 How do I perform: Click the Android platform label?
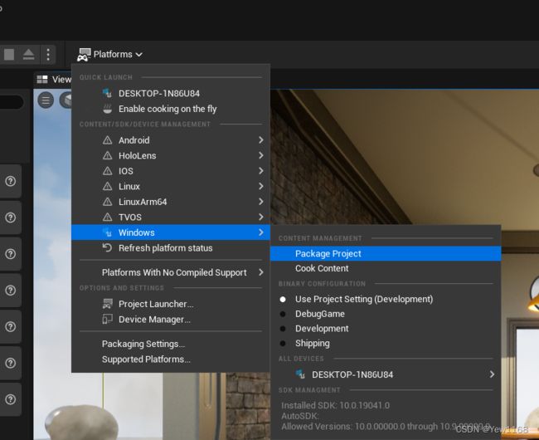[x=134, y=140]
